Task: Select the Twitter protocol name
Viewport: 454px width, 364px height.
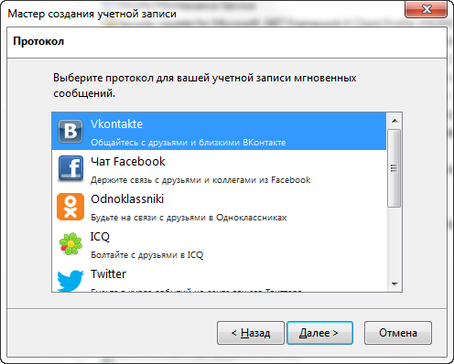Action: pyautogui.click(x=108, y=273)
